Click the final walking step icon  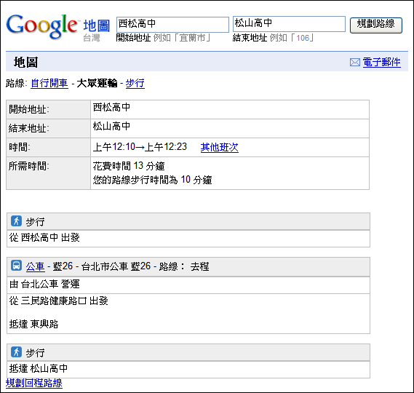point(16,352)
